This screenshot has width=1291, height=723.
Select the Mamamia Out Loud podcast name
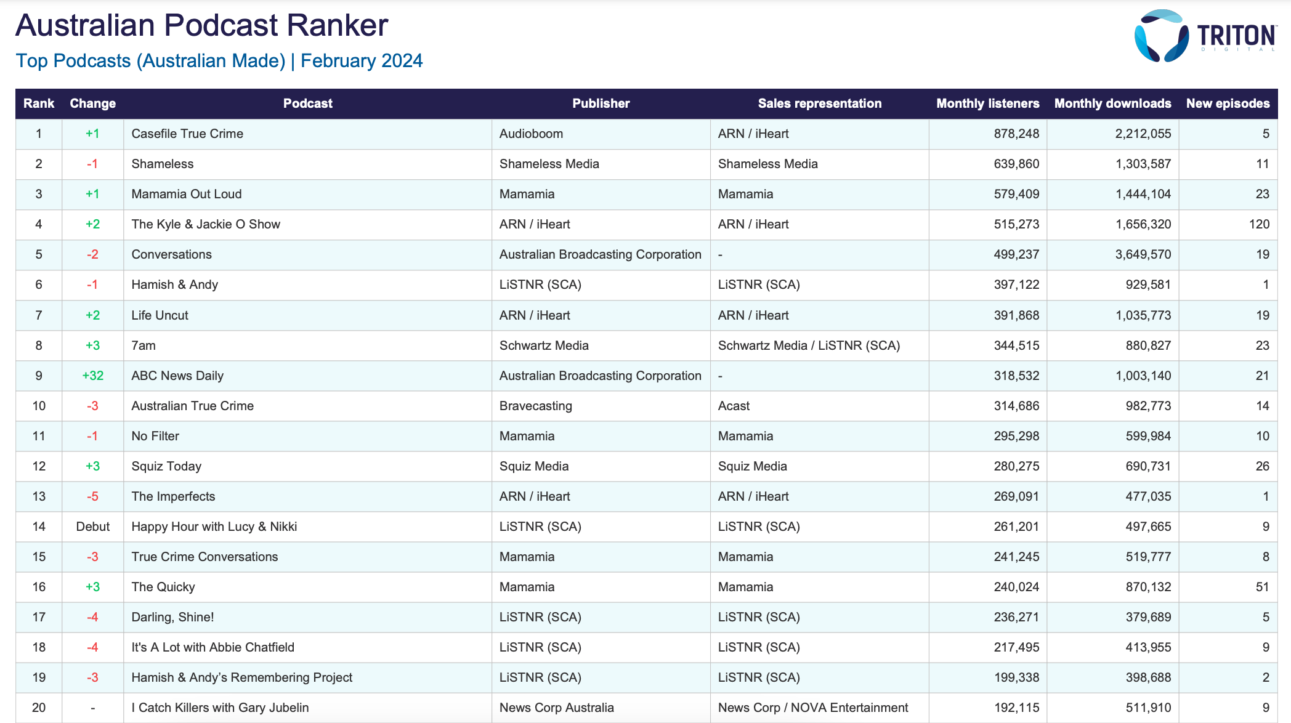click(x=187, y=194)
